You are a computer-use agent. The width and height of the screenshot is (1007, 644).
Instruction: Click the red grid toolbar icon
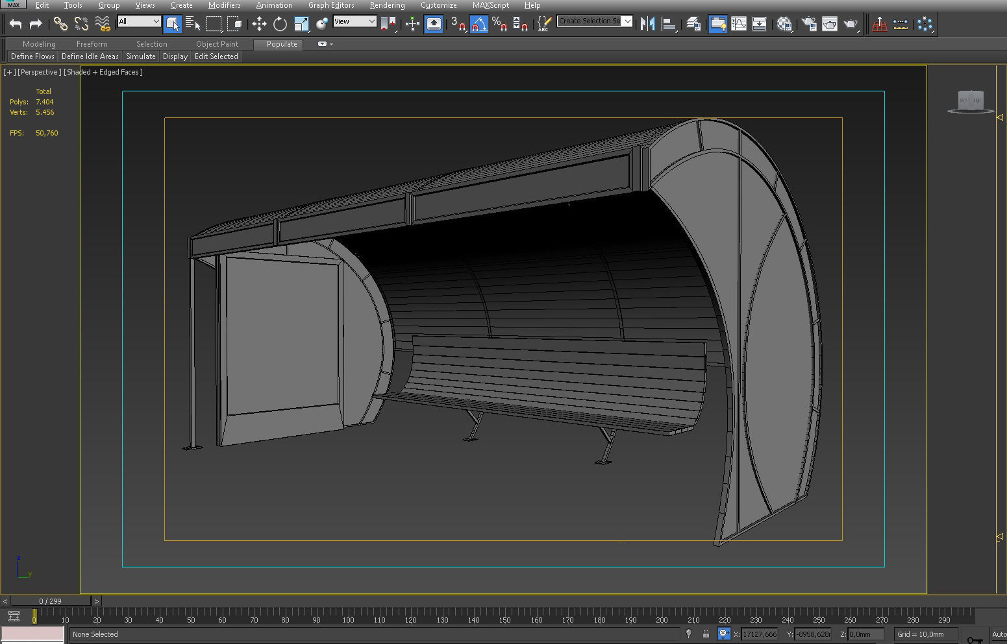(x=880, y=24)
